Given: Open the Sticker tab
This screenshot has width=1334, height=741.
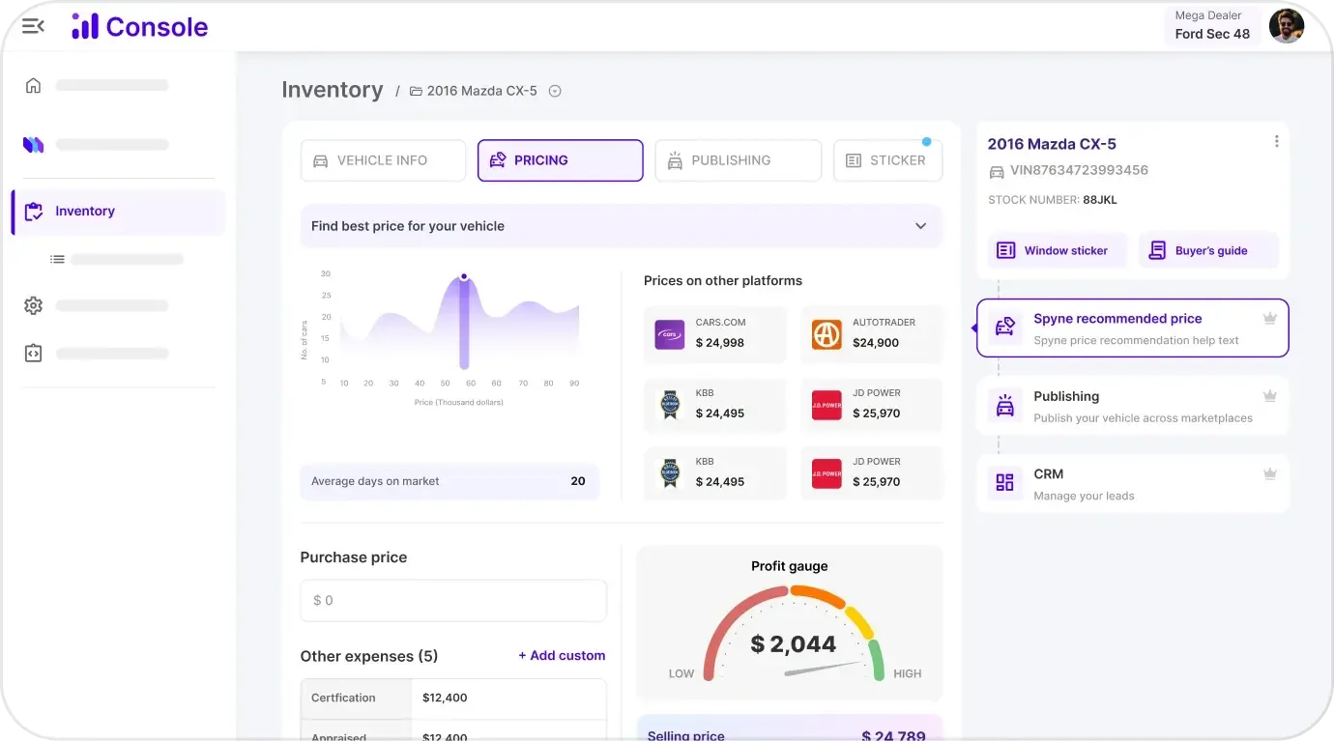Looking at the screenshot, I should 887,160.
